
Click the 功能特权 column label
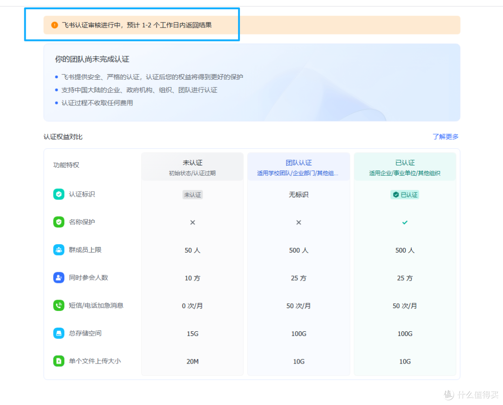[66, 165]
